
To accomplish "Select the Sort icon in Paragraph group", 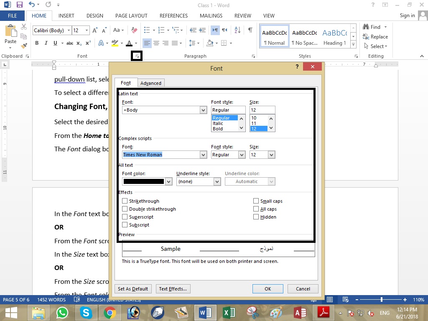I will (237, 30).
